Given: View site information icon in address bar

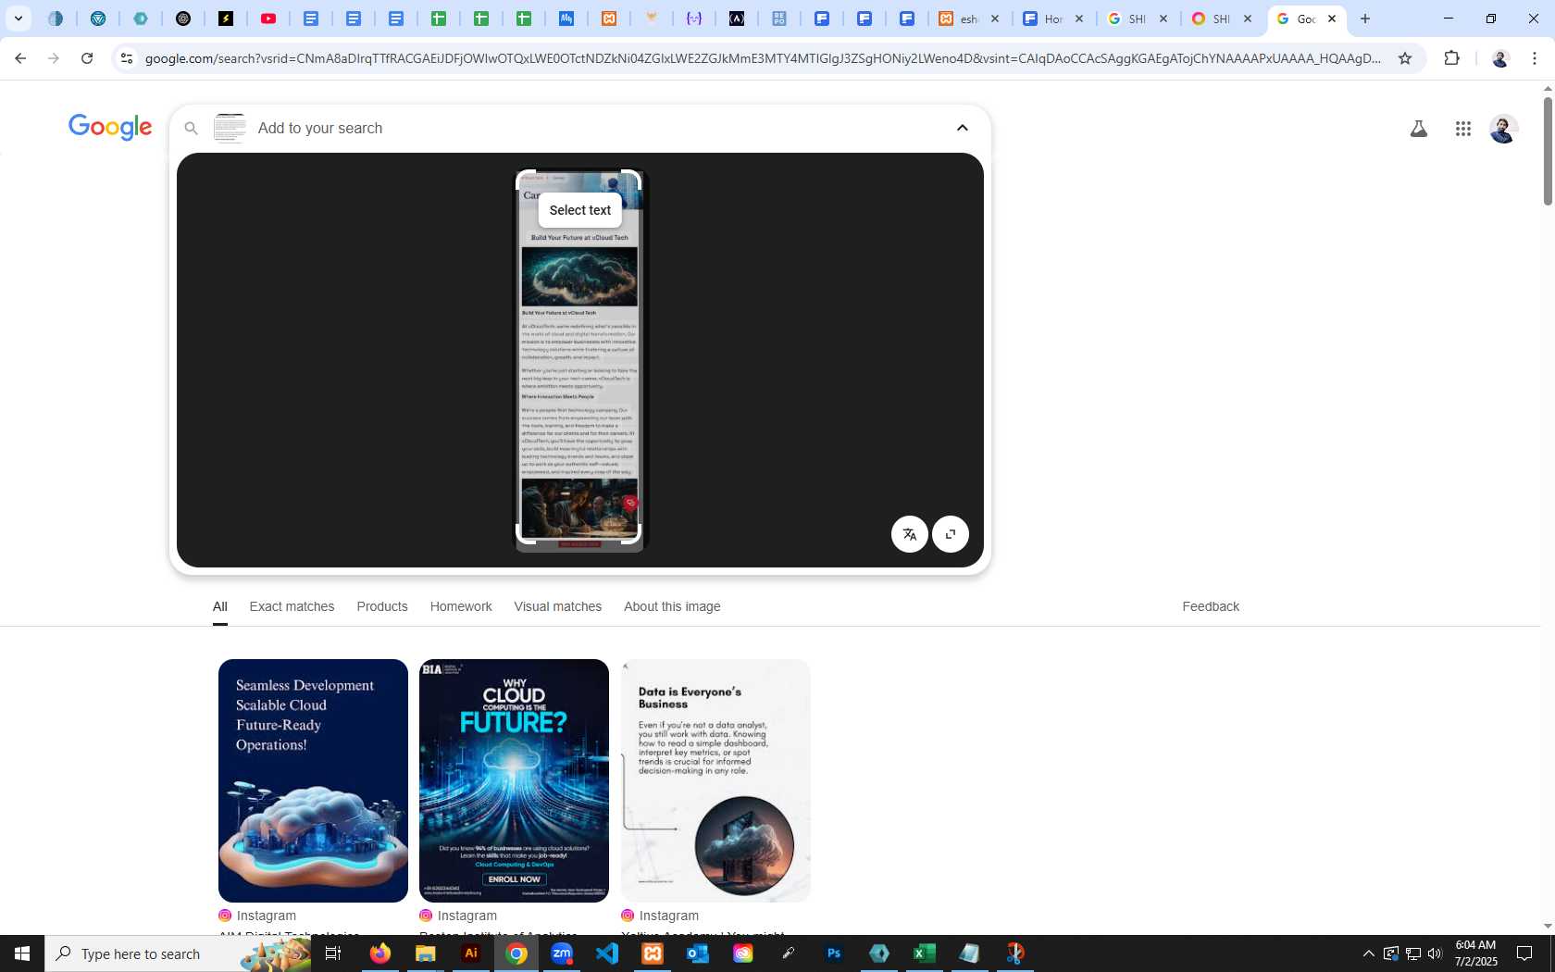Looking at the screenshot, I should tap(127, 58).
